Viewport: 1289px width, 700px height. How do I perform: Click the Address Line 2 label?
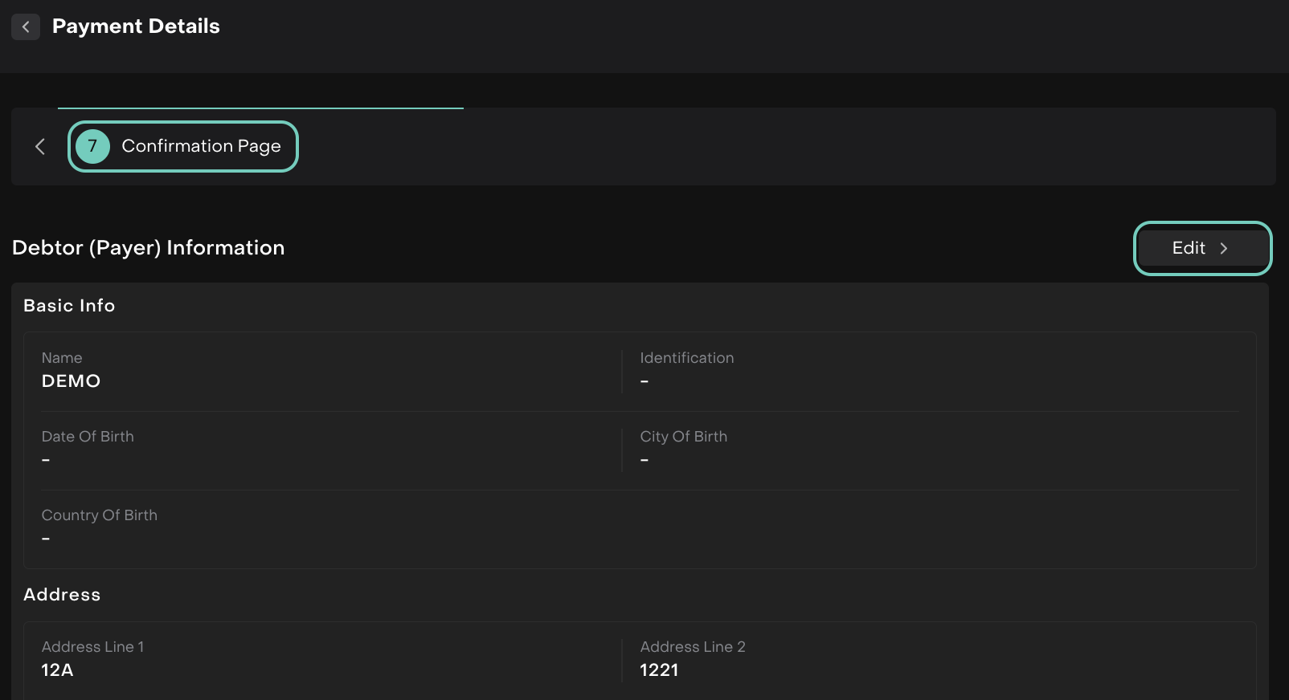pos(692,647)
